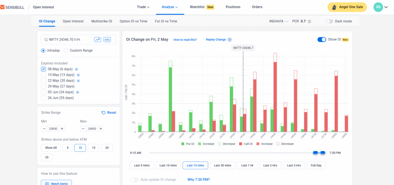The height and width of the screenshot is (185, 394).
Task: Expand the Trade dropdown menu
Action: (x=143, y=7)
